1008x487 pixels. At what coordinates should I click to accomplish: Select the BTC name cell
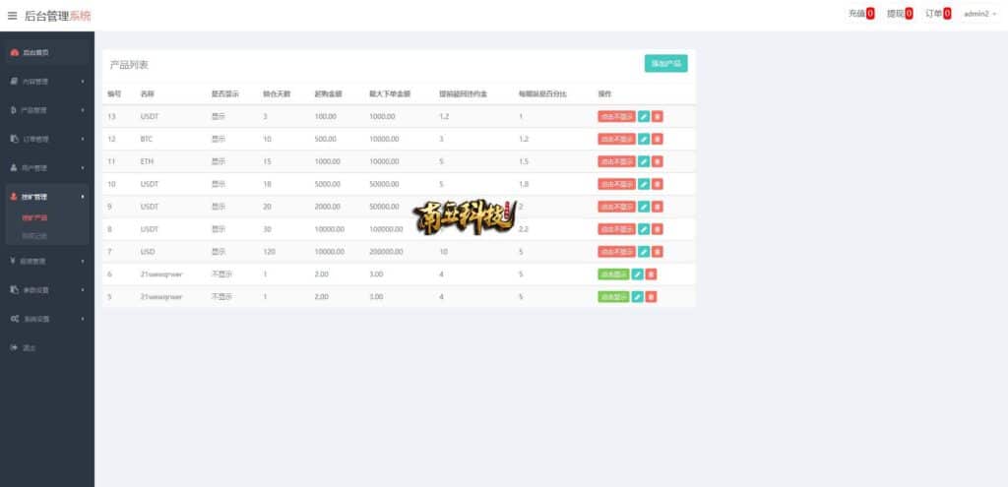[146, 140]
